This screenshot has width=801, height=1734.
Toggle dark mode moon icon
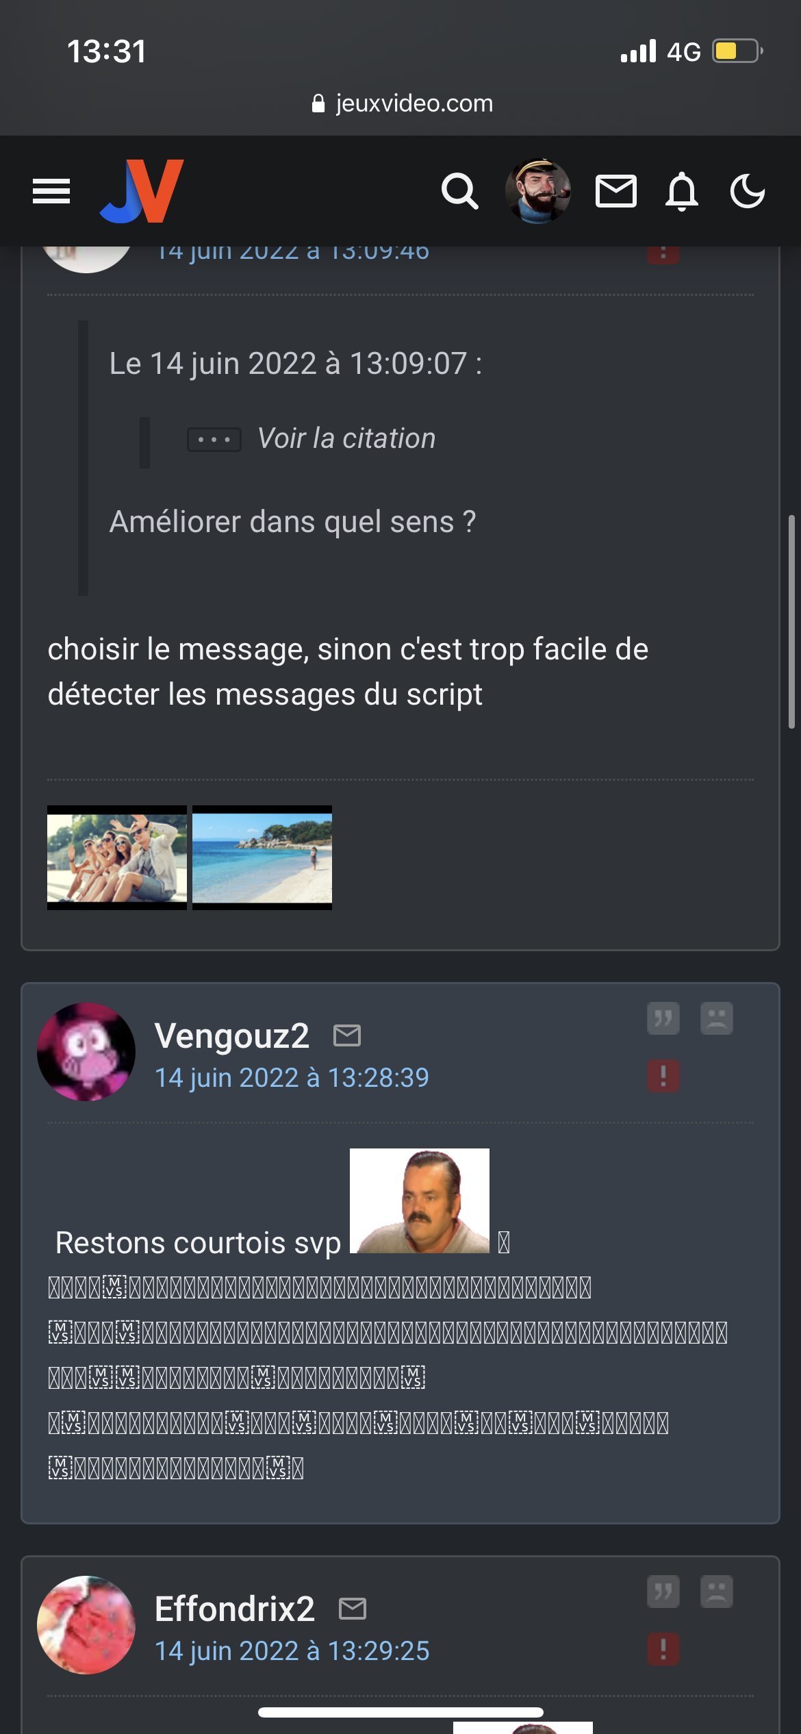pyautogui.click(x=747, y=191)
